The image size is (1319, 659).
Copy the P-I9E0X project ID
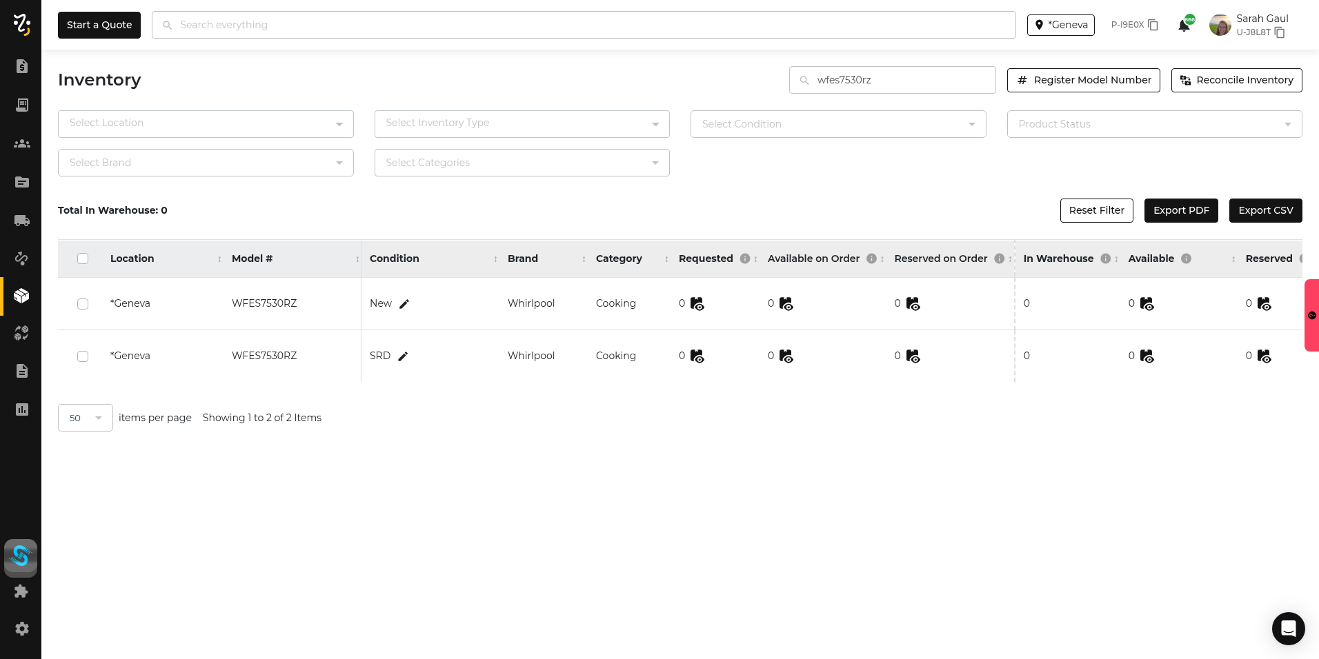coord(1153,25)
